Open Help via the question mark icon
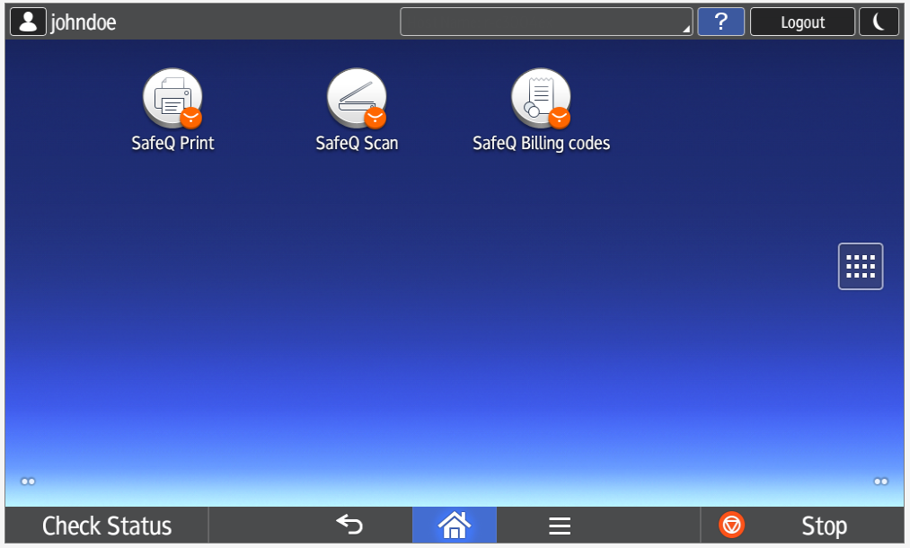Viewport: 910px width, 548px height. tap(721, 22)
